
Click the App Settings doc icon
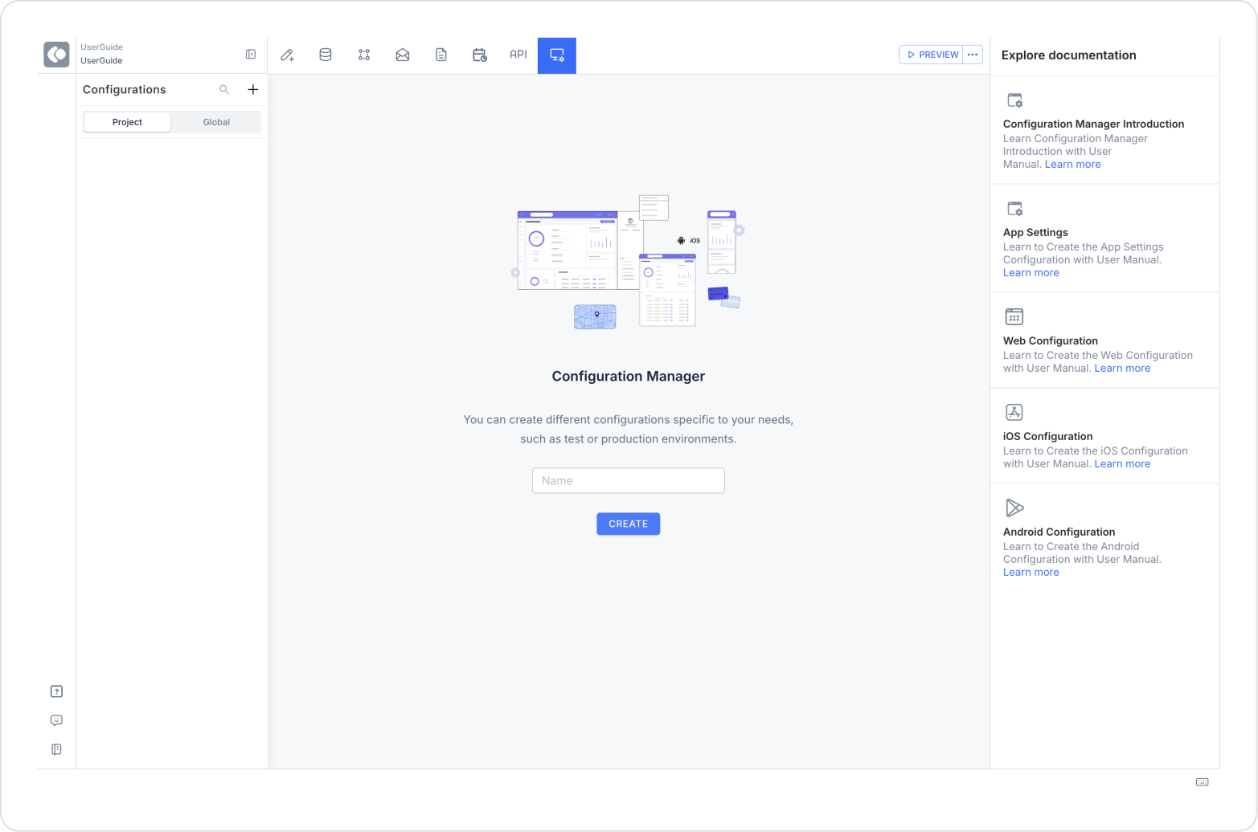pos(1014,209)
